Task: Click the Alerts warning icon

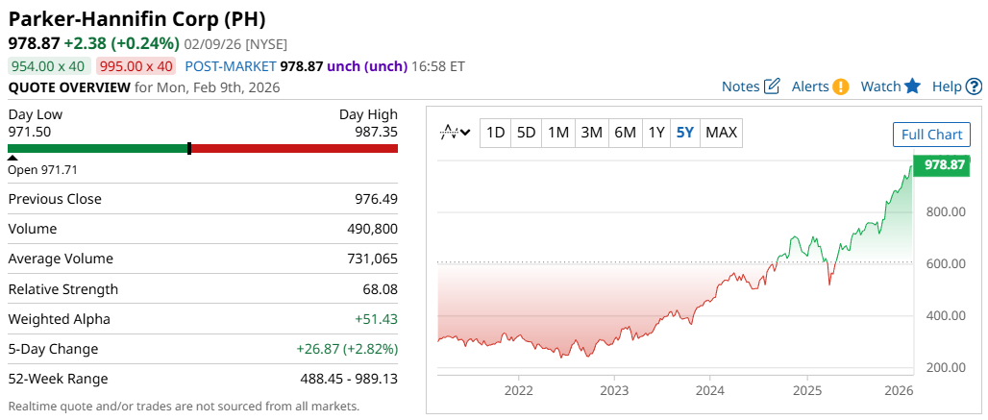Action: click(x=840, y=86)
